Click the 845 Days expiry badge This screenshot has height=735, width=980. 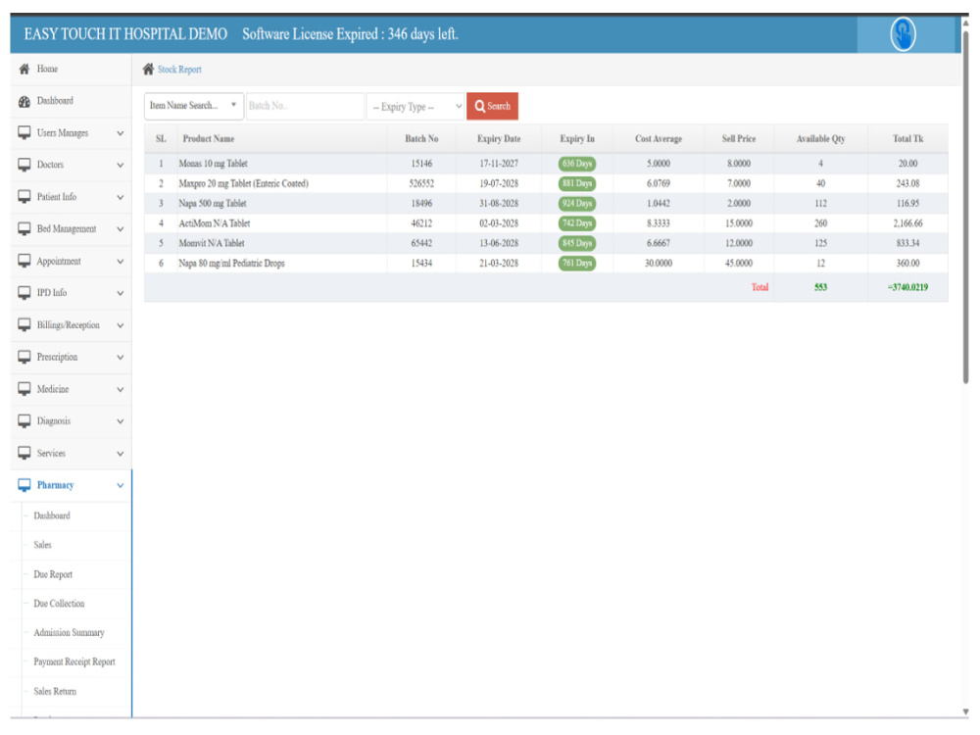point(577,243)
